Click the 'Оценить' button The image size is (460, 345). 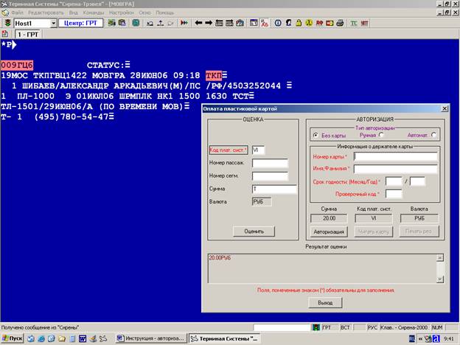(254, 231)
